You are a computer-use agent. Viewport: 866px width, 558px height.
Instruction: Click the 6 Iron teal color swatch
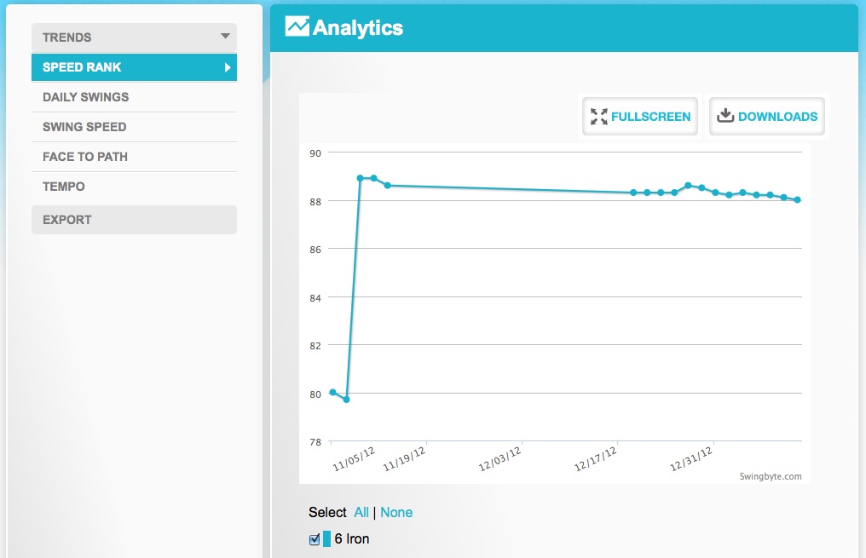click(x=327, y=538)
